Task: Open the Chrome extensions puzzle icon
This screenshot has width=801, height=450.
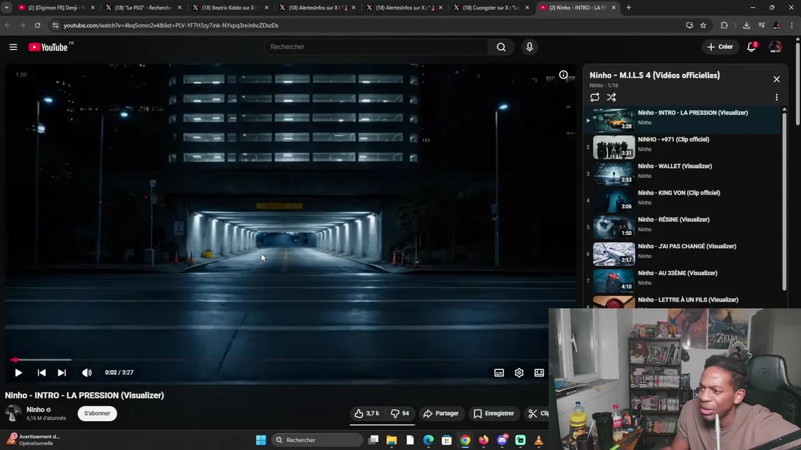Action: coord(724,25)
